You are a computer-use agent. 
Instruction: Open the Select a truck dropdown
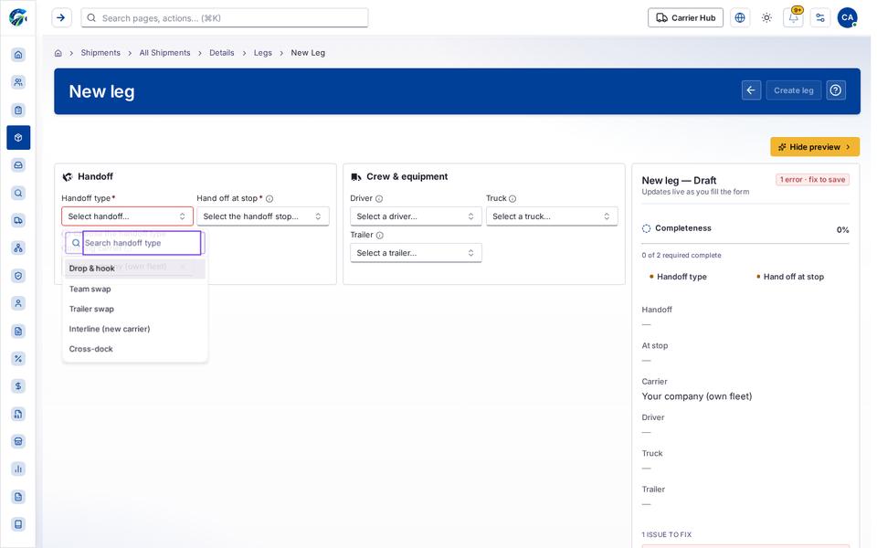coord(552,216)
